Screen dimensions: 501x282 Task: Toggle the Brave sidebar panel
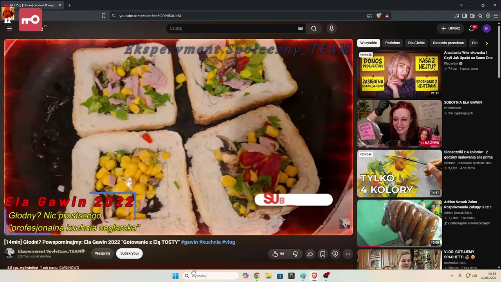point(465,16)
